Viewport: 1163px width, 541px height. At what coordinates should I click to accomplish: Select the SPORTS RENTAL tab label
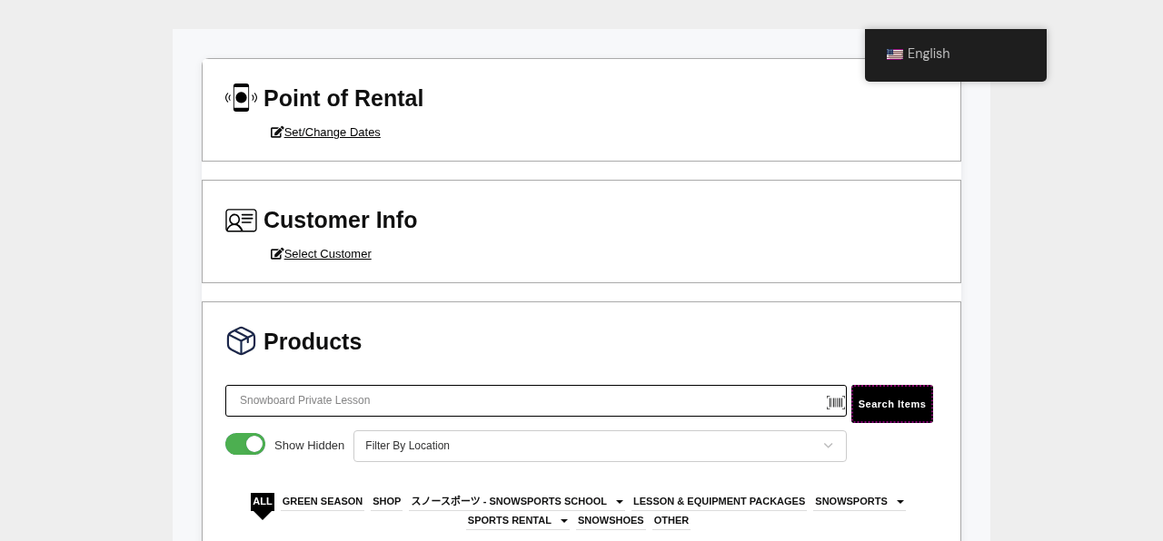coord(510,521)
